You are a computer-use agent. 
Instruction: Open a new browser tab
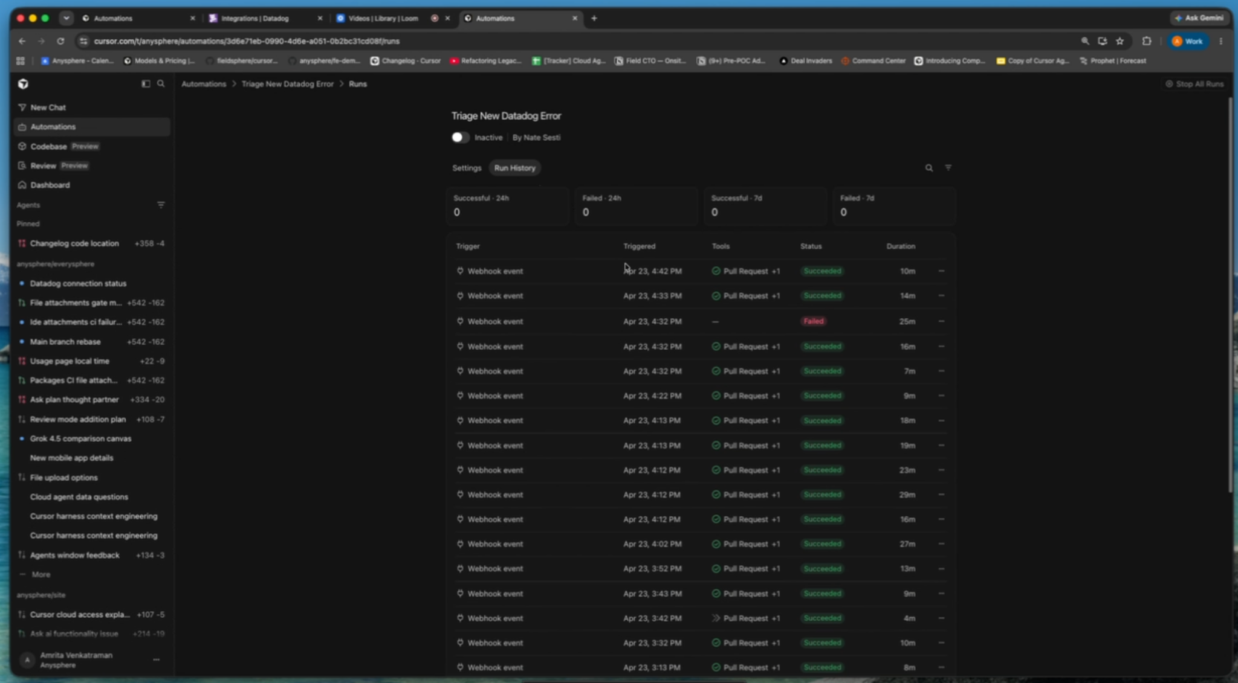tap(594, 18)
